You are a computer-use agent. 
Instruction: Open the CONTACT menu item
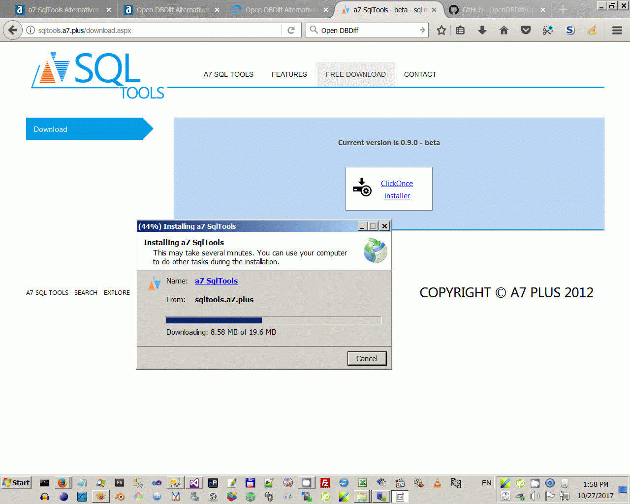(420, 74)
